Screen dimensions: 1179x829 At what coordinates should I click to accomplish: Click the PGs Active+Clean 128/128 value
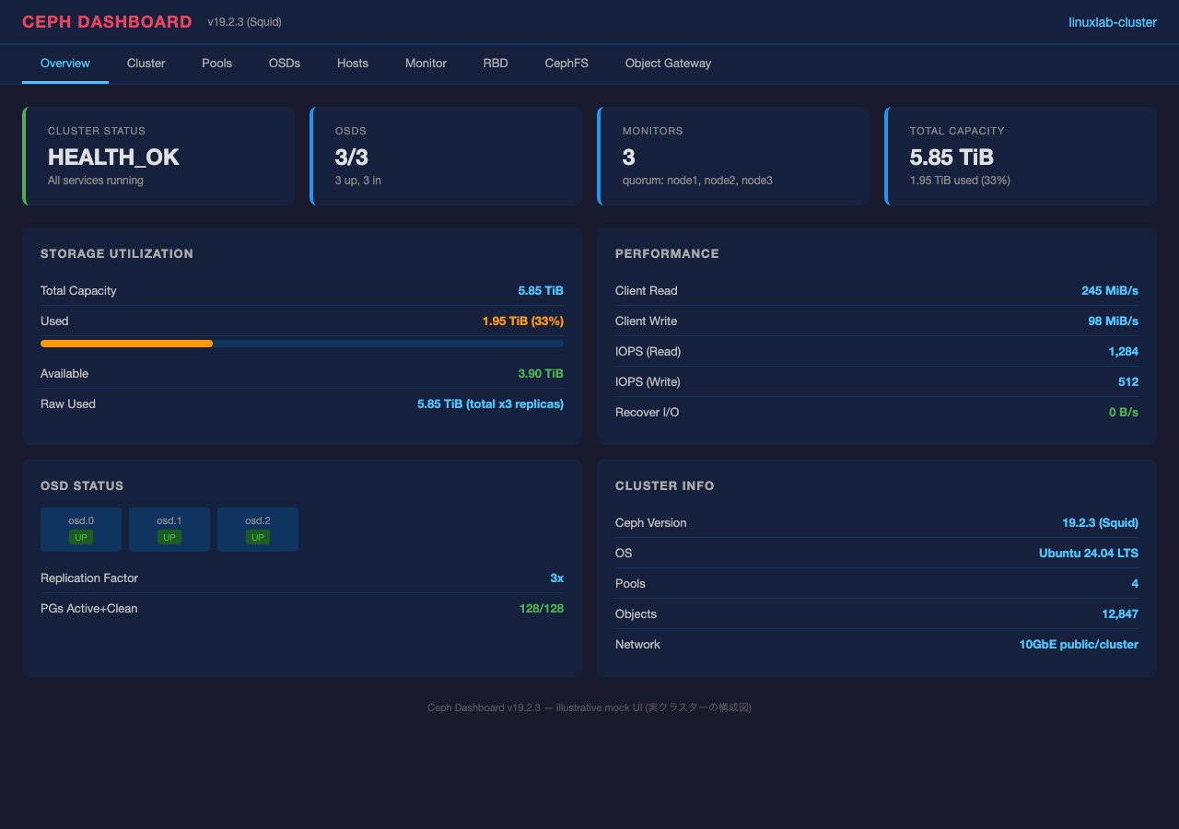coord(542,609)
